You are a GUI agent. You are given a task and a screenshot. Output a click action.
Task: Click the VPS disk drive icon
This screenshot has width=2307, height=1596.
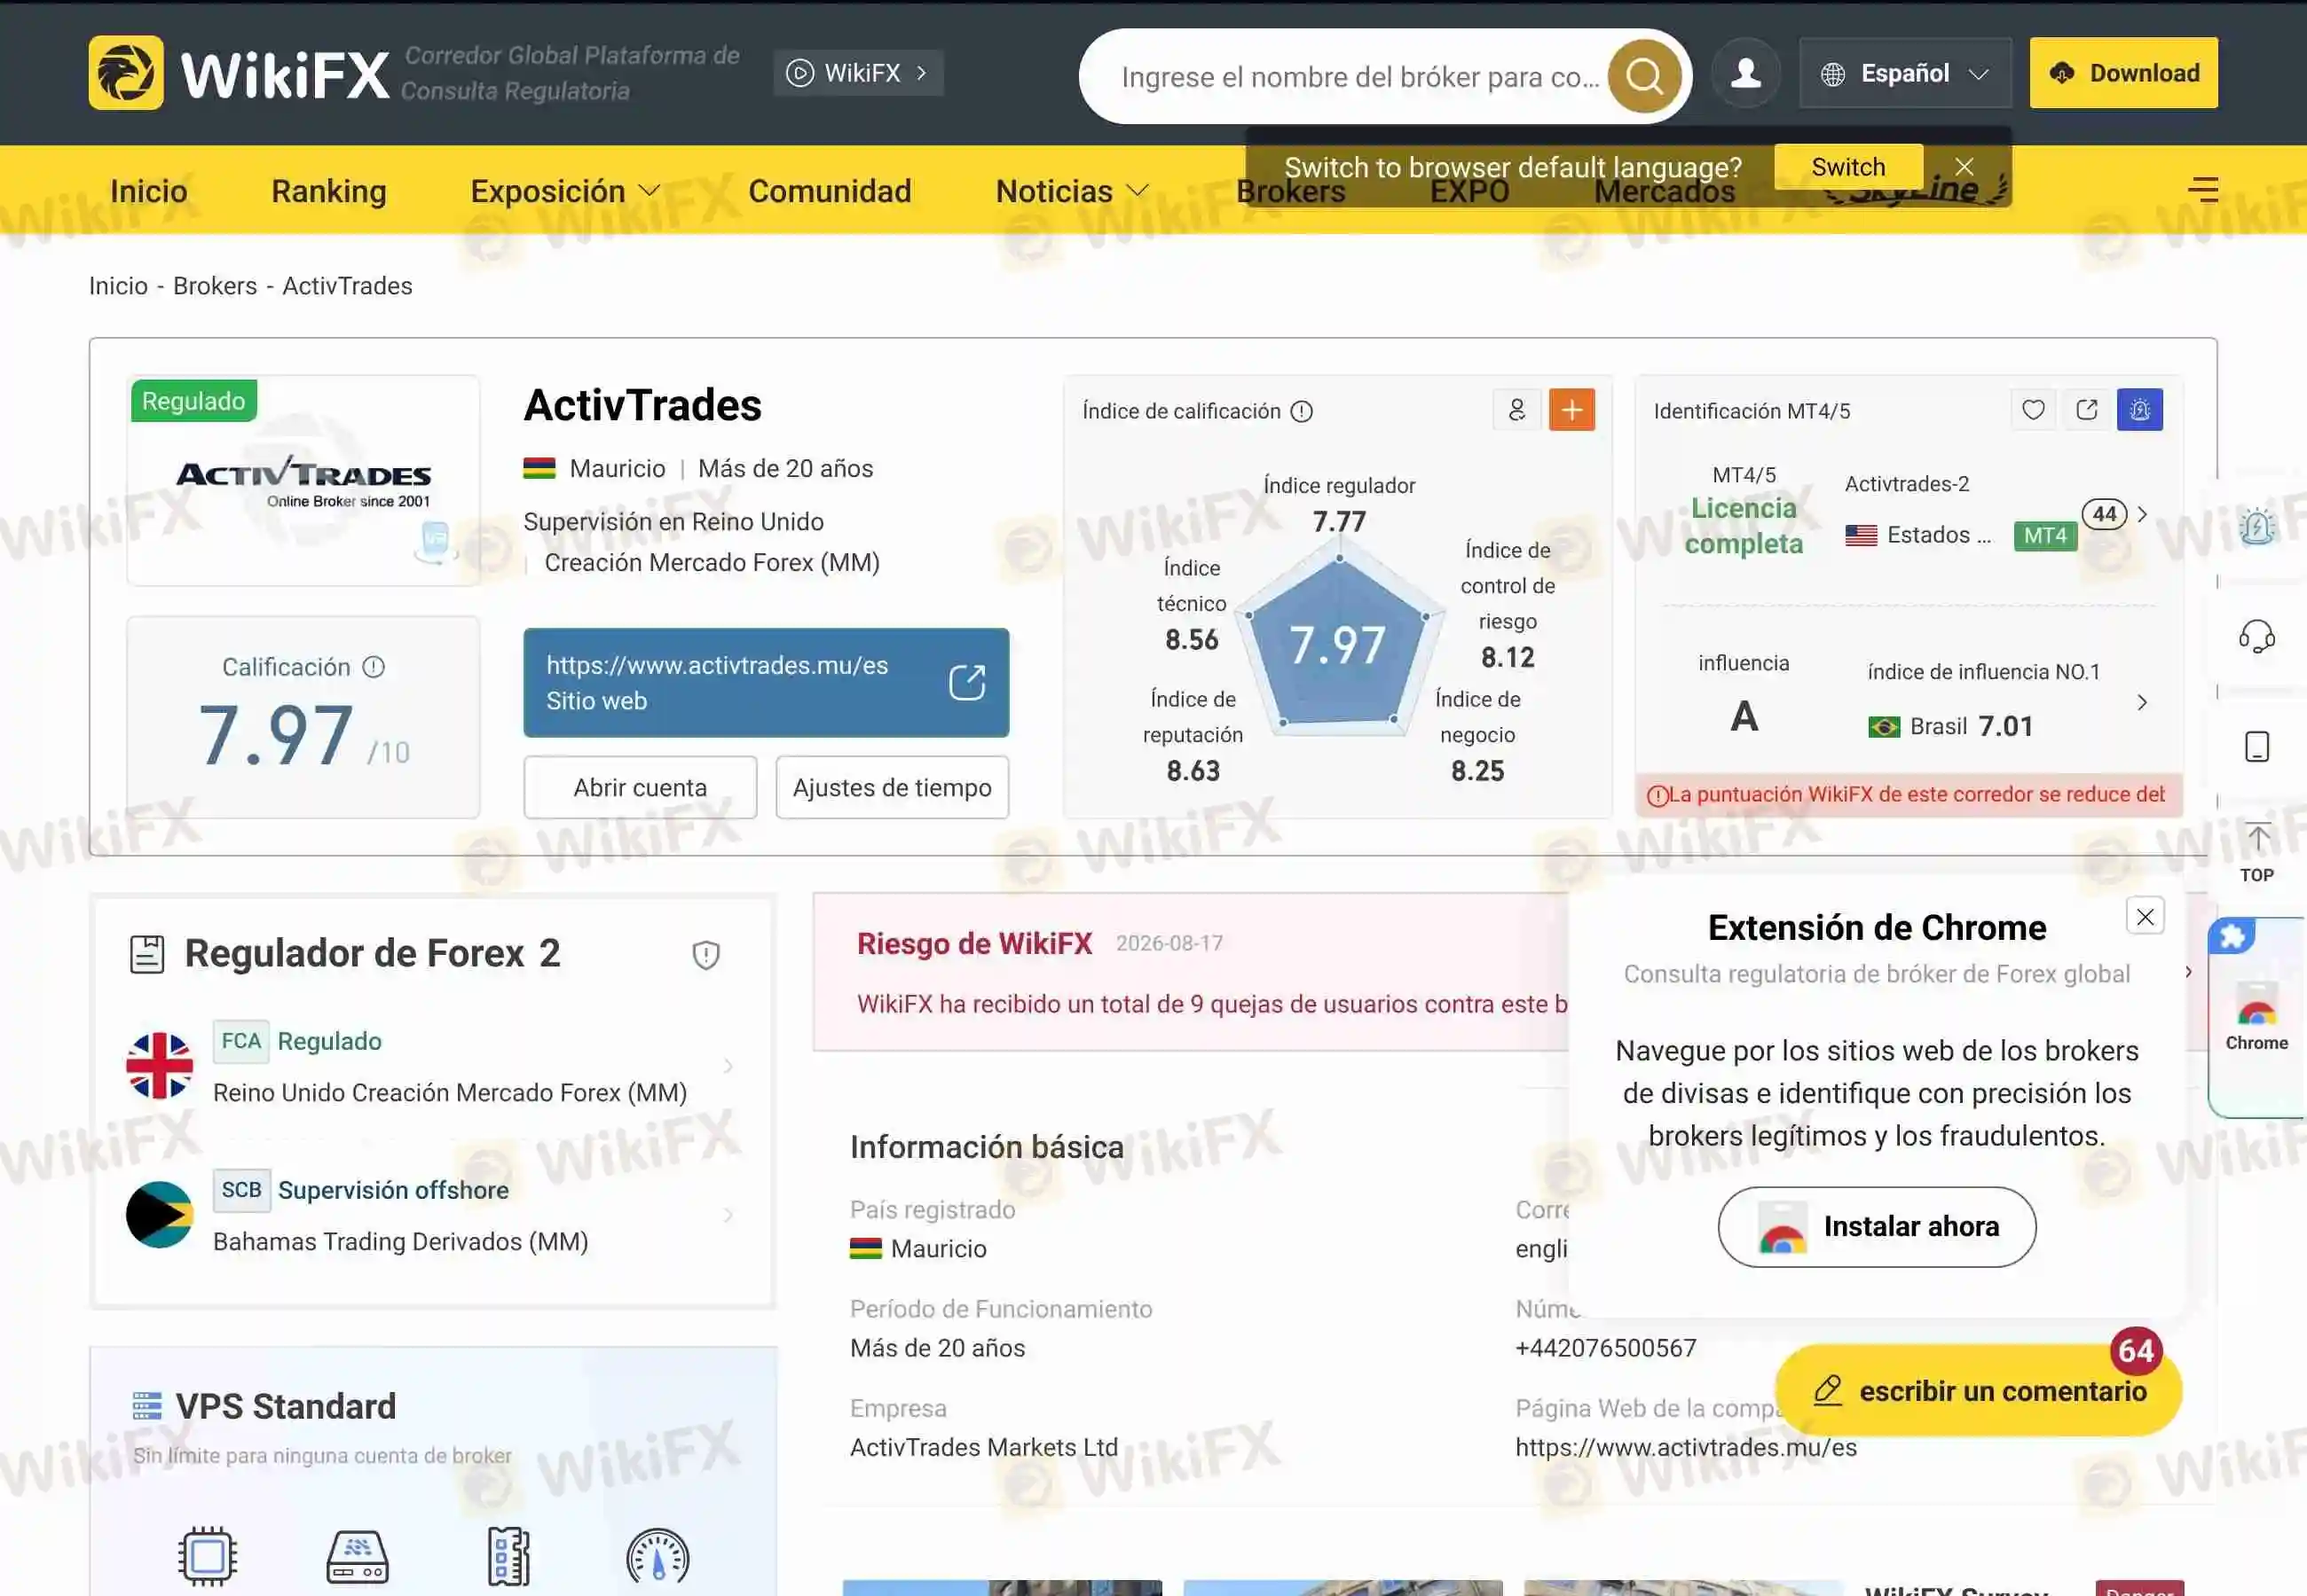tap(358, 1556)
